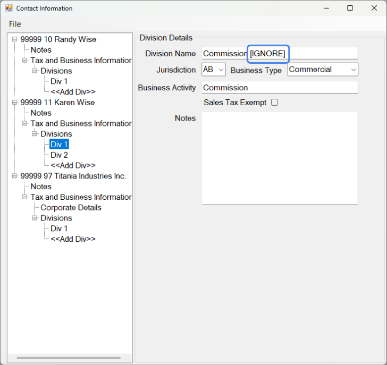Collapse Divisions under Karen Wise
The width and height of the screenshot is (387, 365).
point(35,134)
